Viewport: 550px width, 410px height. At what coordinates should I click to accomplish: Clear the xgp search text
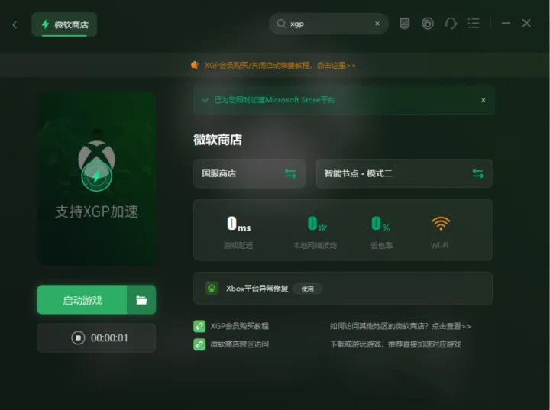pos(377,24)
